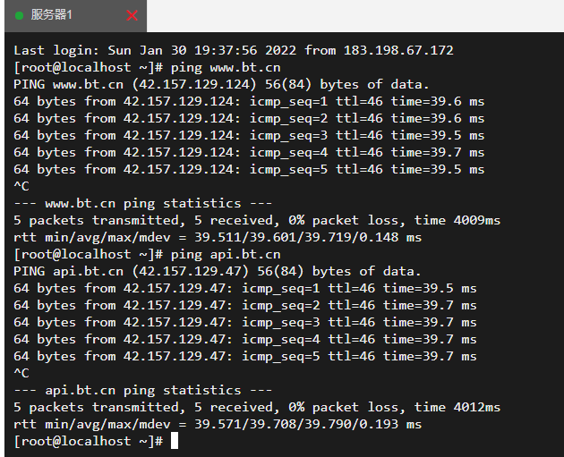The width and height of the screenshot is (564, 457).
Task: Click the terminal cursor block at prompt
Action: point(175,441)
